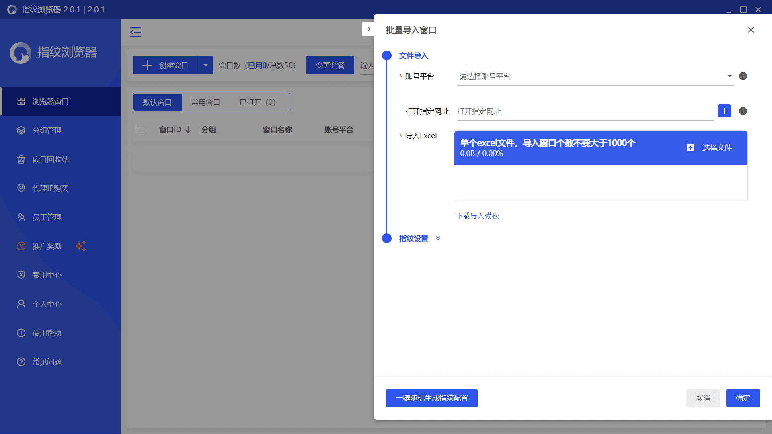This screenshot has height=434, width=772.
Task: Click the account platform info icon
Action: 743,76
